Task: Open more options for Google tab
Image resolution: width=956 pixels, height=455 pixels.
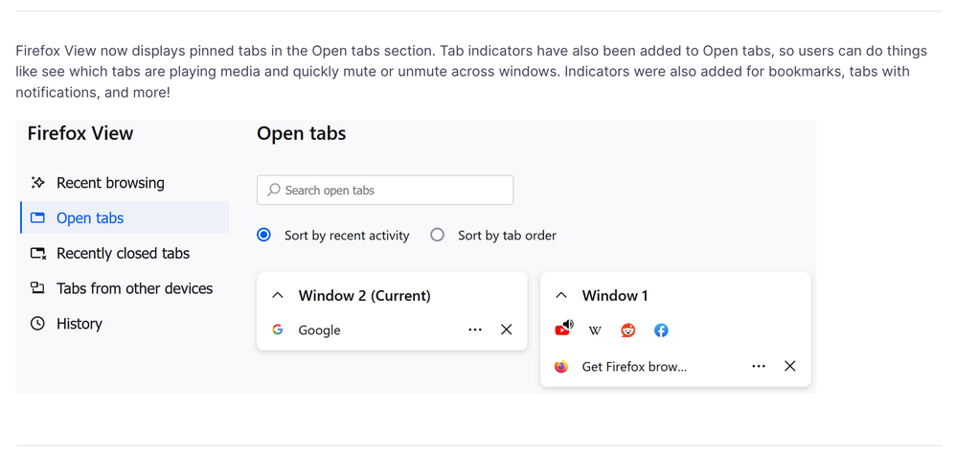Action: pyautogui.click(x=475, y=330)
